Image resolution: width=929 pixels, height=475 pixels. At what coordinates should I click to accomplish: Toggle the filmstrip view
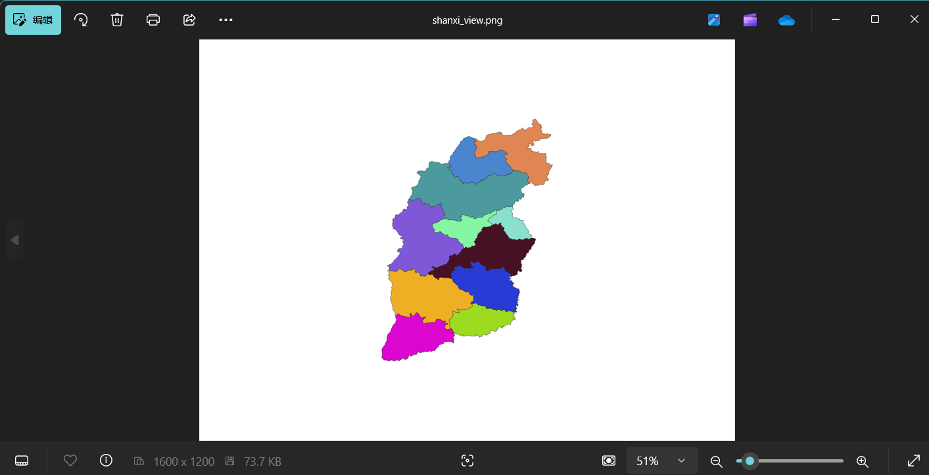click(22, 461)
